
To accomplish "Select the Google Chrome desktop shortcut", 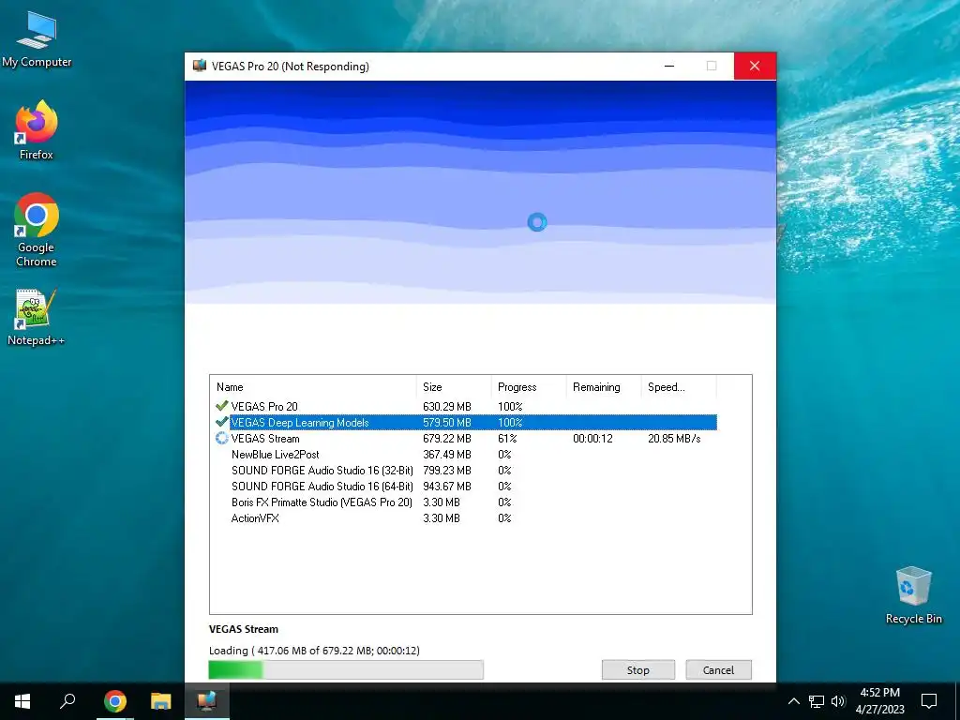I will pyautogui.click(x=37, y=231).
